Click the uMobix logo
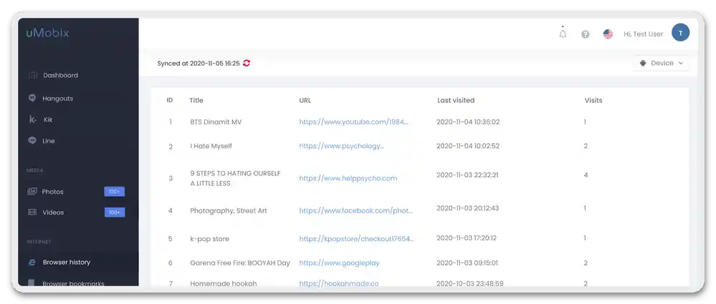 [x=47, y=33]
